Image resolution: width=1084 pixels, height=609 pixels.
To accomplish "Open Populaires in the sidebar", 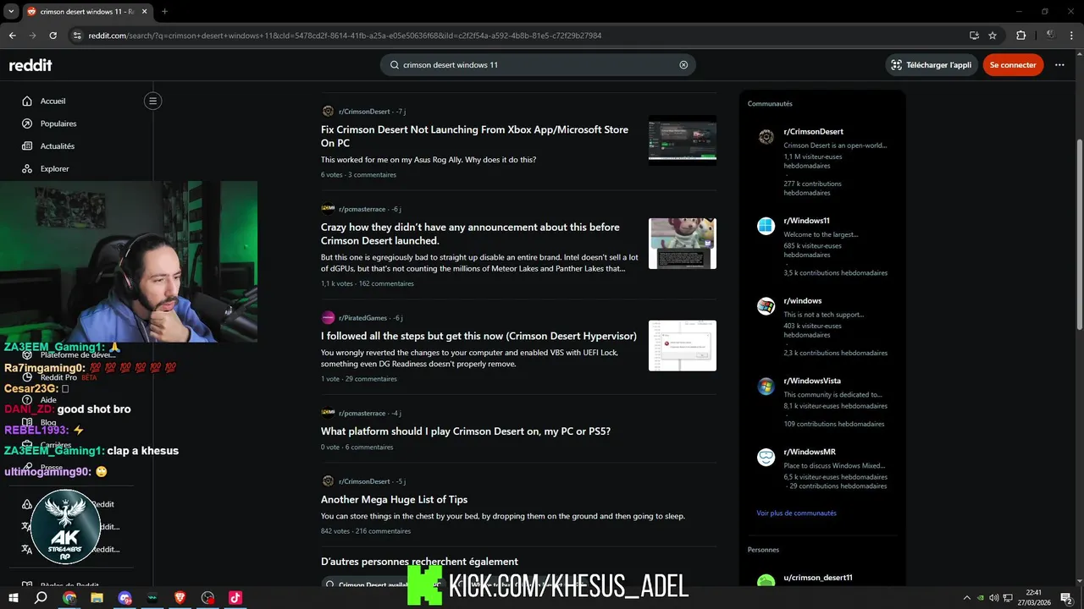I will click(x=58, y=123).
